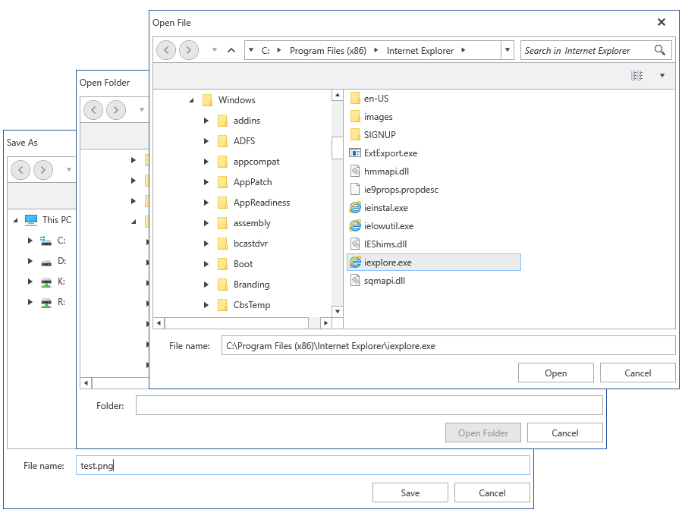Click the Open button to open iexplore.exe
Viewport: 682px width, 516px height.
555,373
